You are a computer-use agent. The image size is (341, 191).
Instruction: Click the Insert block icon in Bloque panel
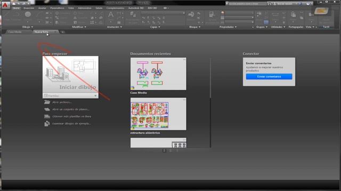tap(191, 15)
